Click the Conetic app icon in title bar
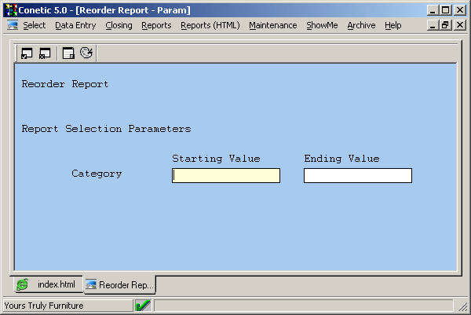 coord(11,10)
